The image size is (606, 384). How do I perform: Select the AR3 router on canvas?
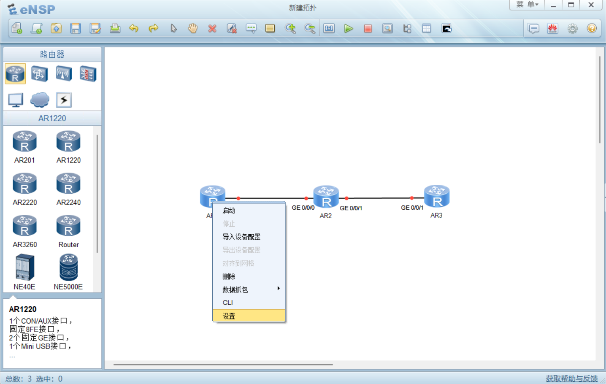[437, 196]
